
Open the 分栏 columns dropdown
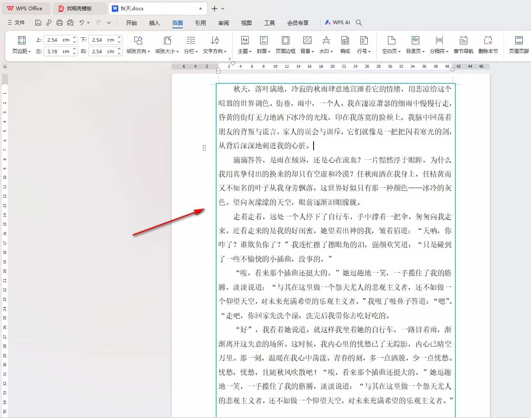click(191, 45)
